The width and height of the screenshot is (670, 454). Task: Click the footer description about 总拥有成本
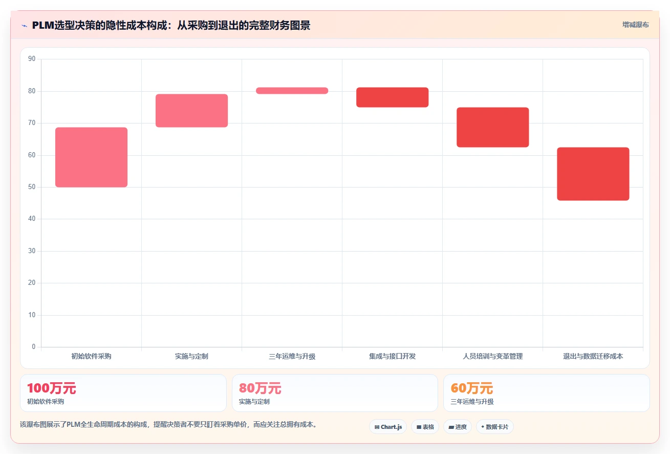168,424
